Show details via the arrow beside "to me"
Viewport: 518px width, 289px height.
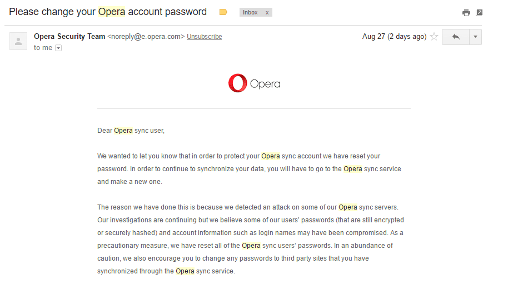click(58, 48)
